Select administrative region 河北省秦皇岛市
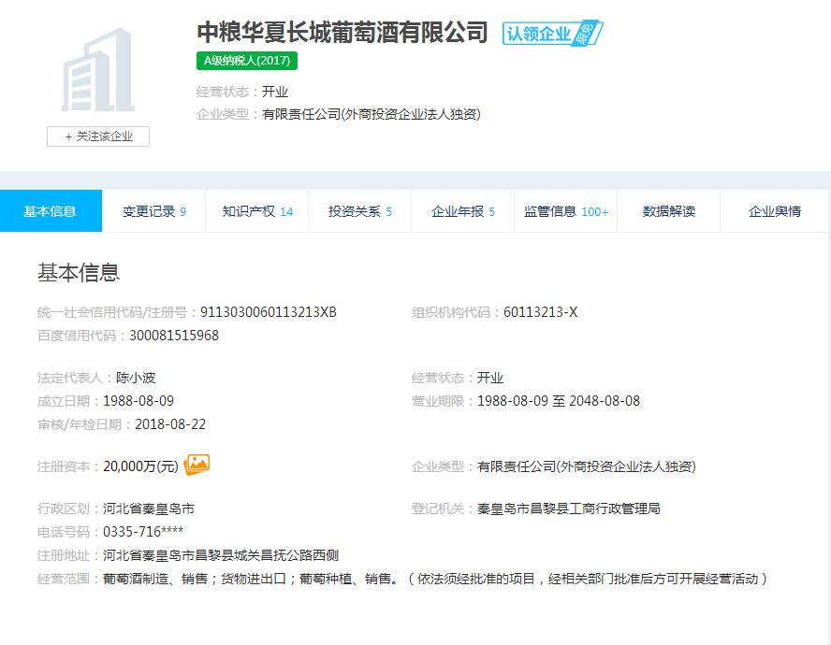Screen dimensions: 831x645 pyautogui.click(x=149, y=509)
